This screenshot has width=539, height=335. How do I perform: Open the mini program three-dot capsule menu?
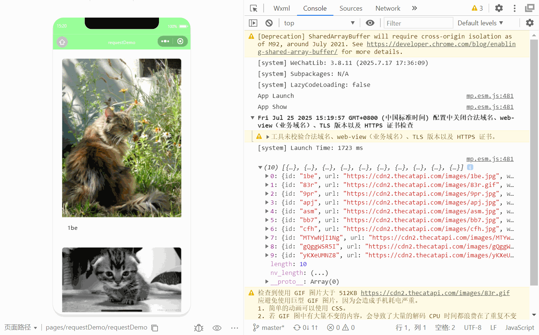[x=165, y=41]
